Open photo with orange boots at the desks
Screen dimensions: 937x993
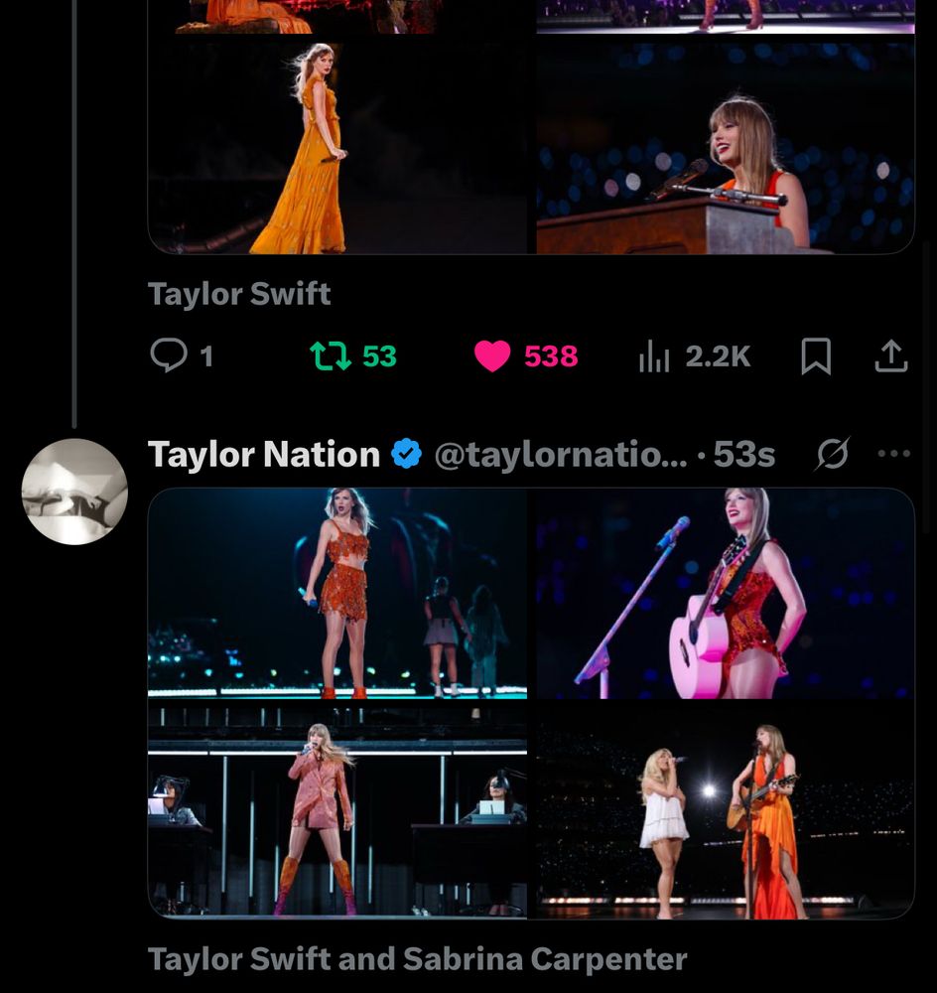point(337,809)
